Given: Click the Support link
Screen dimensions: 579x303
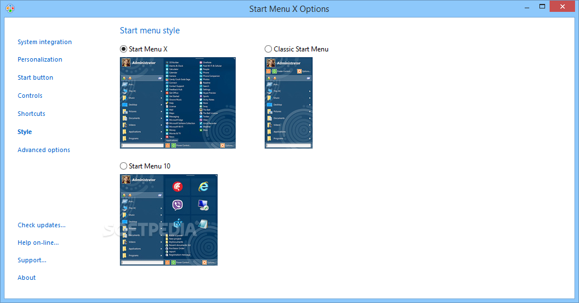Looking at the screenshot, I should 32,260.
